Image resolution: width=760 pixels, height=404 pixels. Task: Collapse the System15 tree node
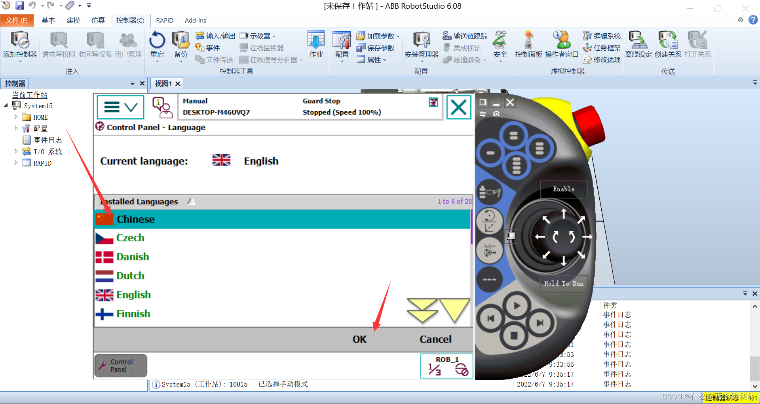click(x=6, y=106)
